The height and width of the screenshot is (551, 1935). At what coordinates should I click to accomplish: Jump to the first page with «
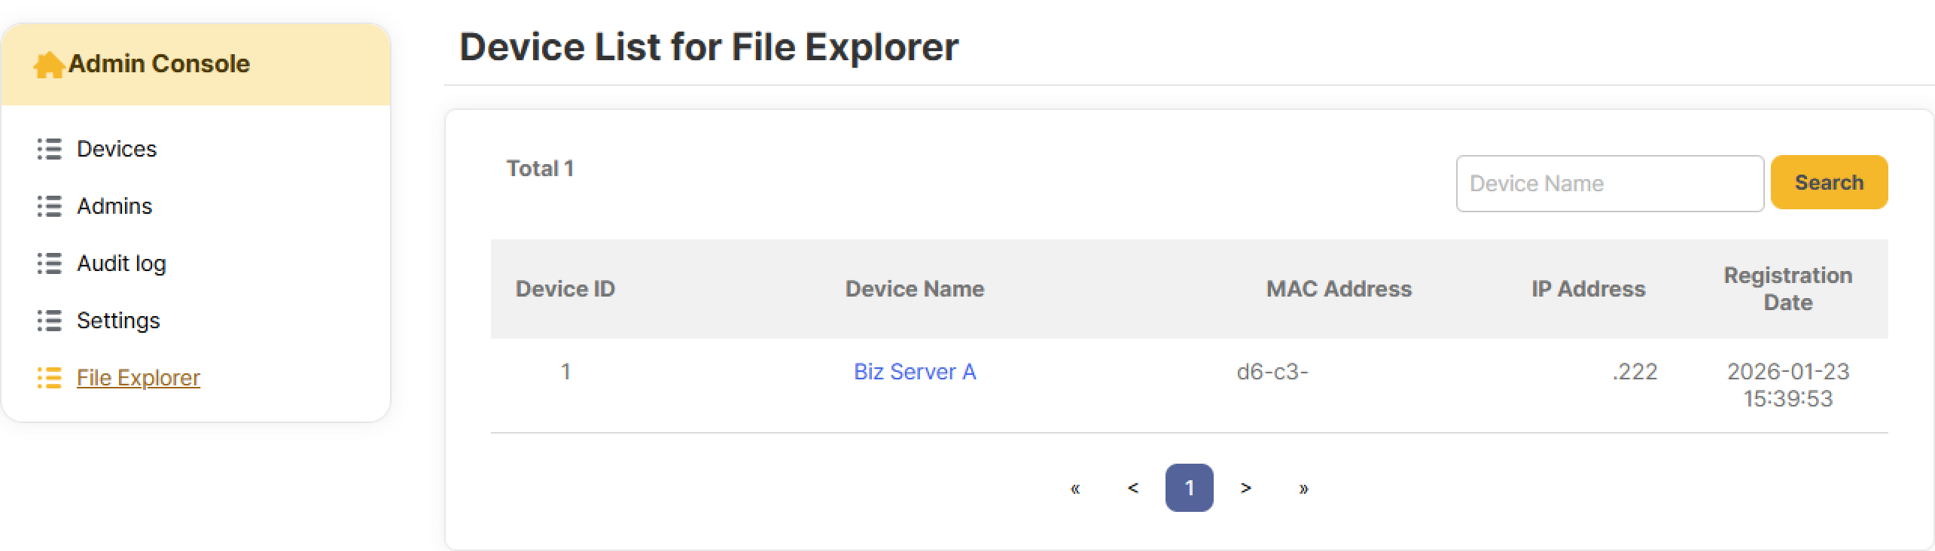click(x=1075, y=489)
